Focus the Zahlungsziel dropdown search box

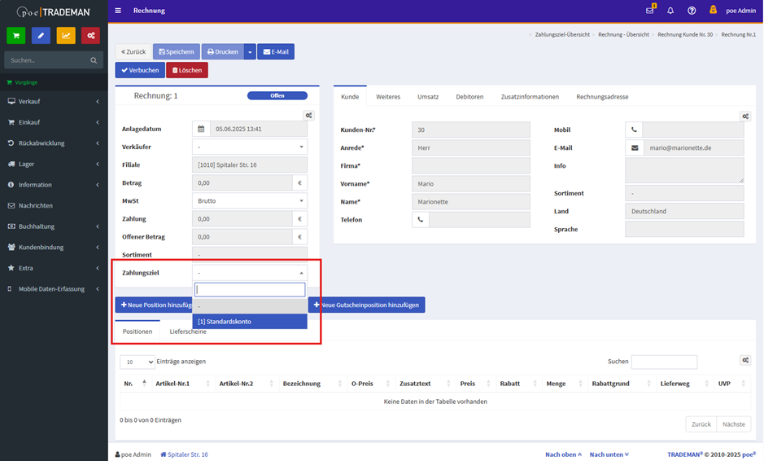[x=250, y=290]
